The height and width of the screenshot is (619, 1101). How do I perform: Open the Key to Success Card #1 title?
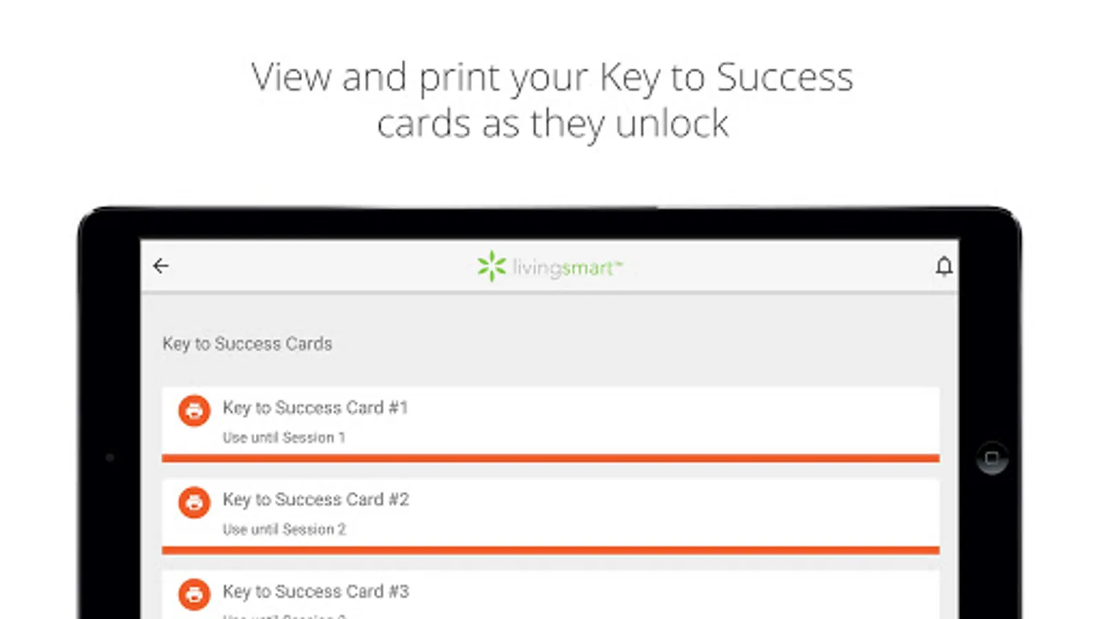[315, 408]
